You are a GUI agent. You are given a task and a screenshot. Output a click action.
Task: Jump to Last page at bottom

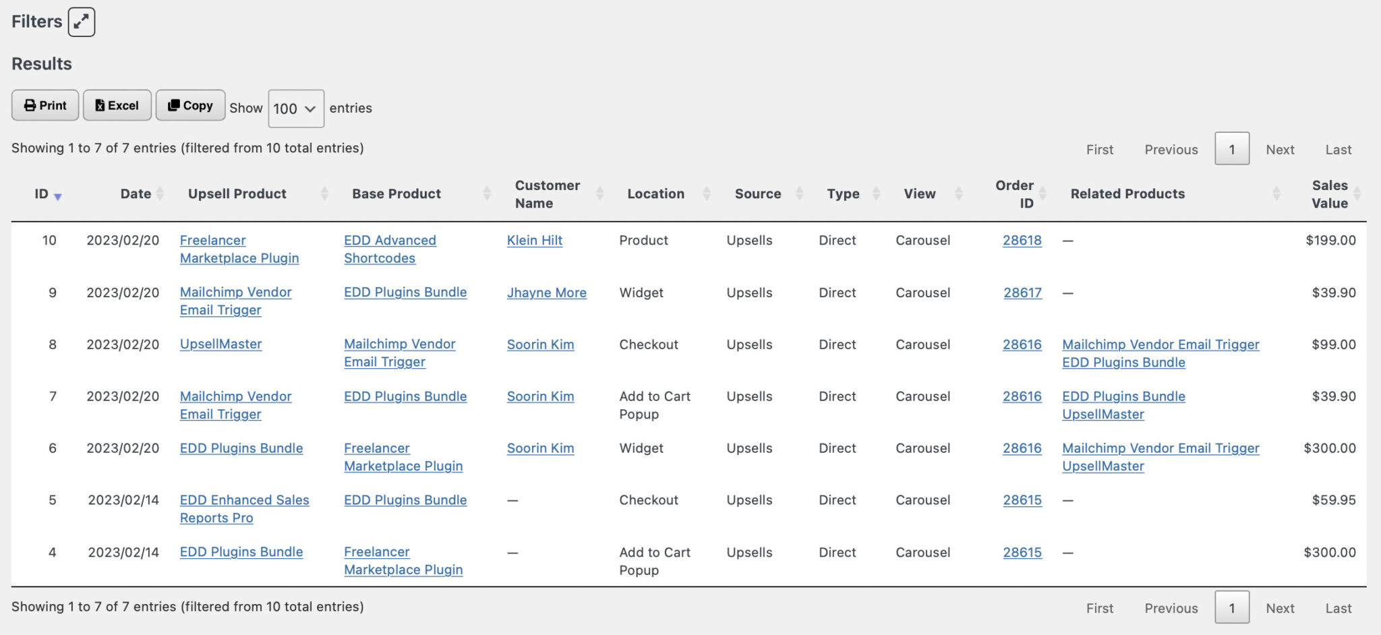pyautogui.click(x=1338, y=608)
